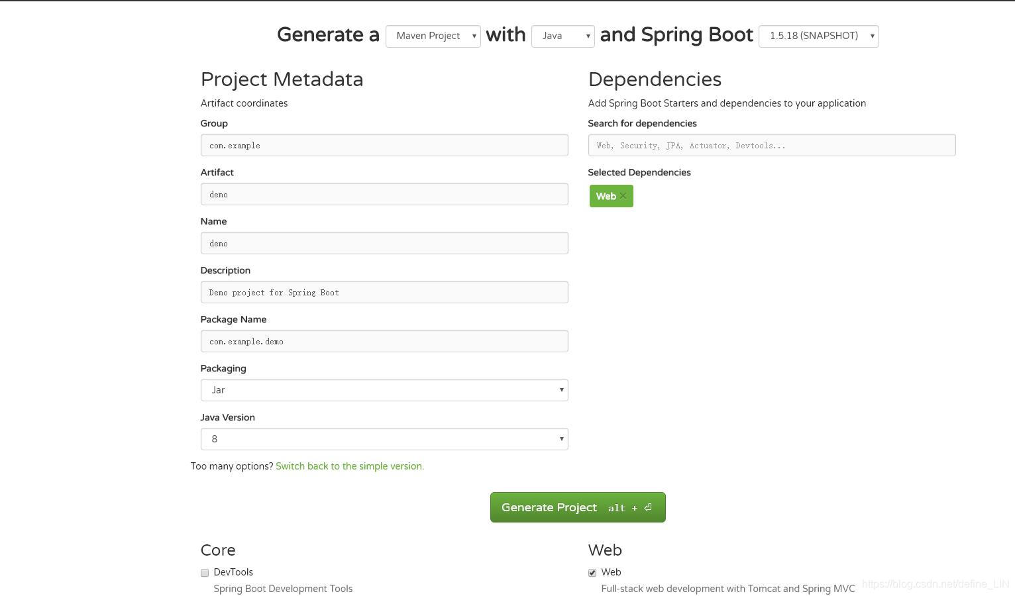Click the Full-stack web development description text
The image size is (1015, 596).
728,589
